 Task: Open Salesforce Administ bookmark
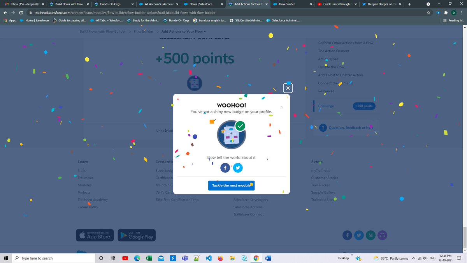coord(283,20)
